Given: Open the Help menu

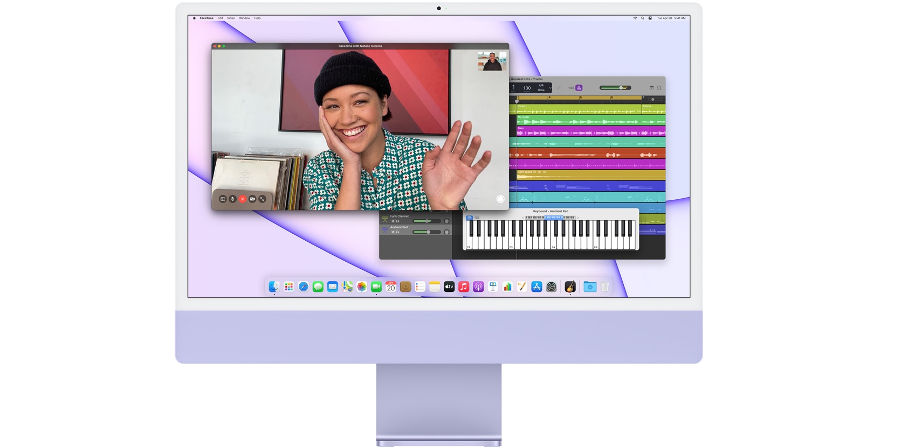Looking at the screenshot, I should (257, 18).
